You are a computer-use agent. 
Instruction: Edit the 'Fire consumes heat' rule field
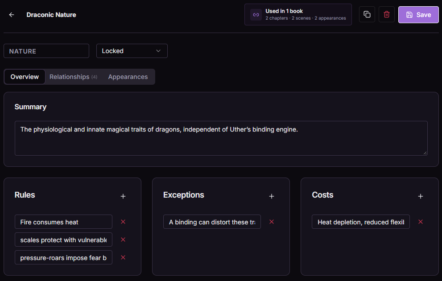coord(63,222)
